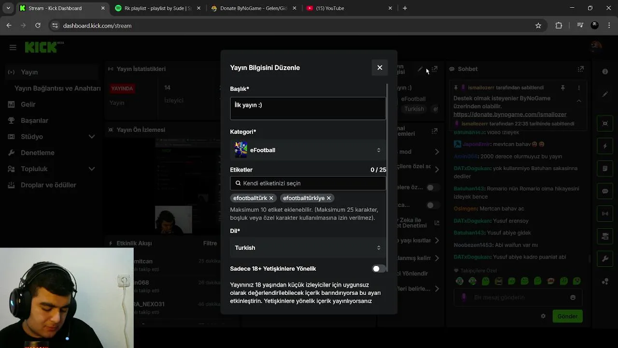
Task: Collapse the pinned chat message chevron
Action: click(579, 101)
